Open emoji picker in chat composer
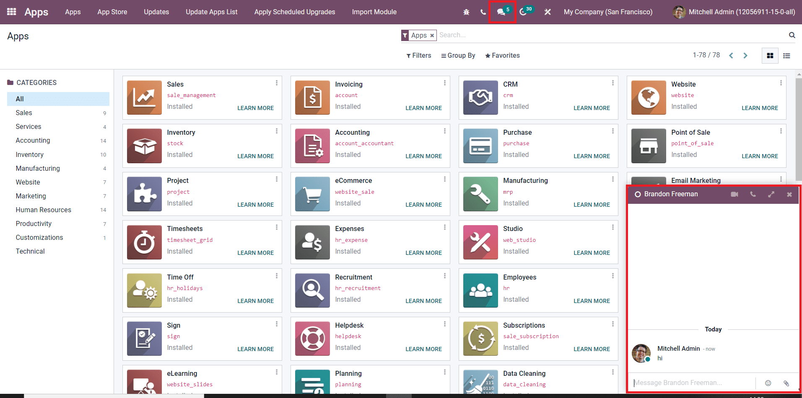Viewport: 802px width, 398px height. [768, 383]
